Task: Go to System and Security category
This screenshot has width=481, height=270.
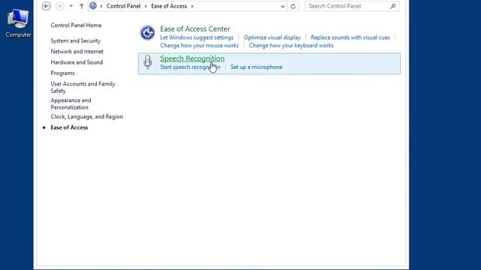Action: [75, 40]
